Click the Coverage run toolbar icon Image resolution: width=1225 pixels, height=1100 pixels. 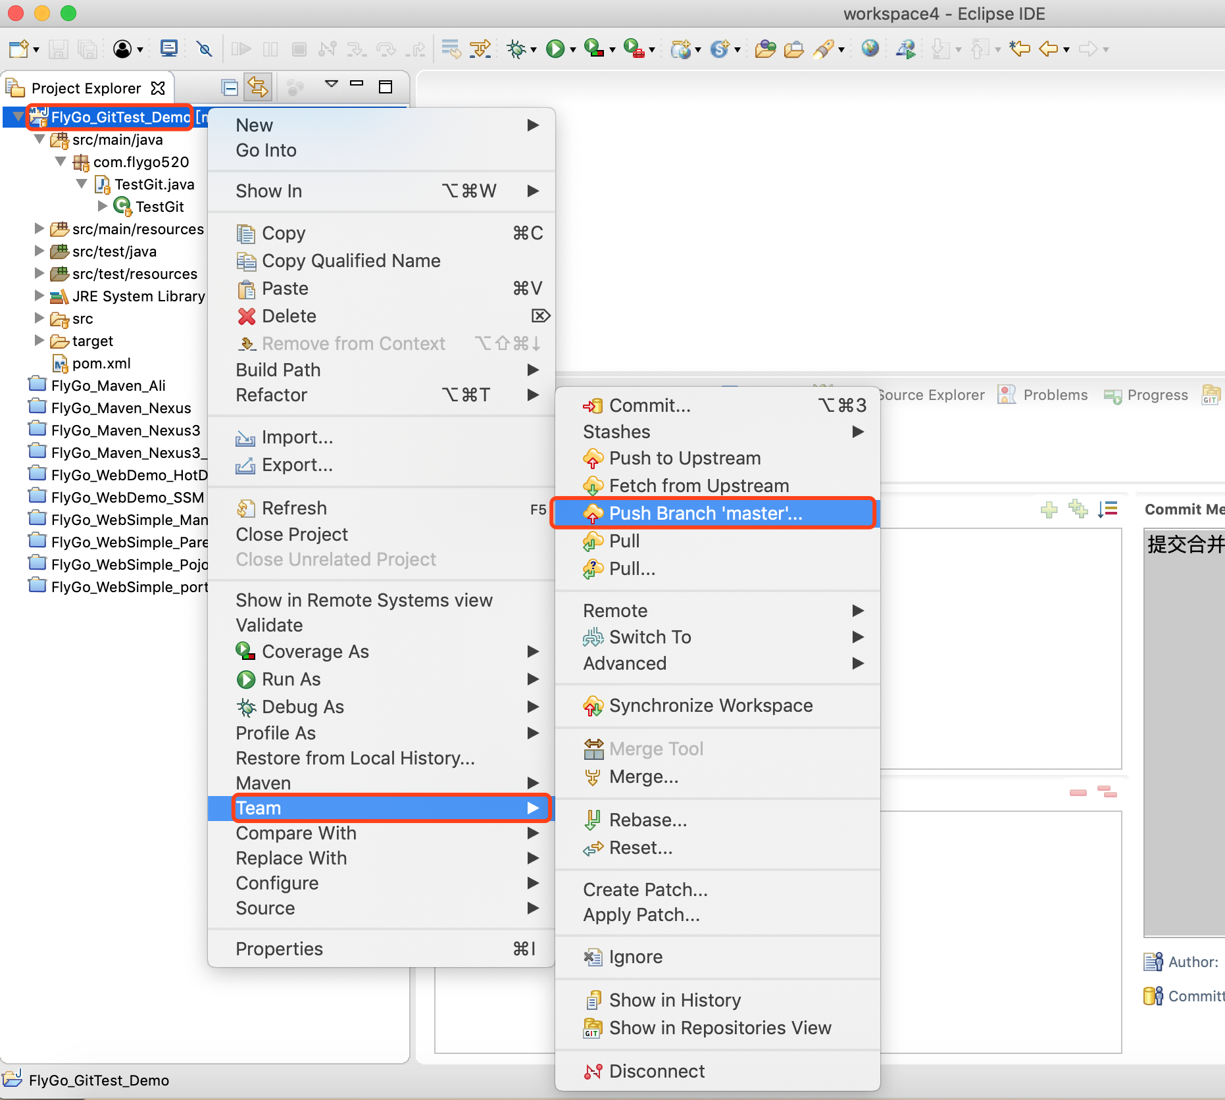pos(593,49)
